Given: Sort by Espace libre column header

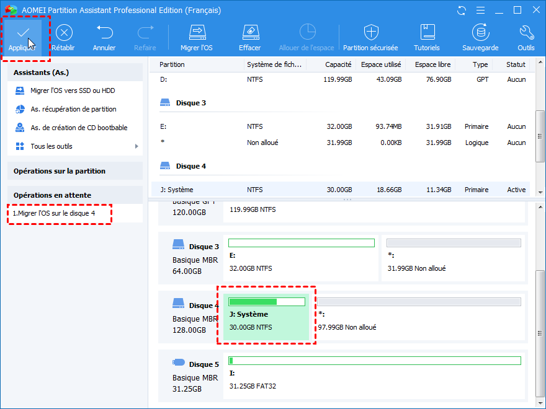Looking at the screenshot, I should (x=433, y=64).
